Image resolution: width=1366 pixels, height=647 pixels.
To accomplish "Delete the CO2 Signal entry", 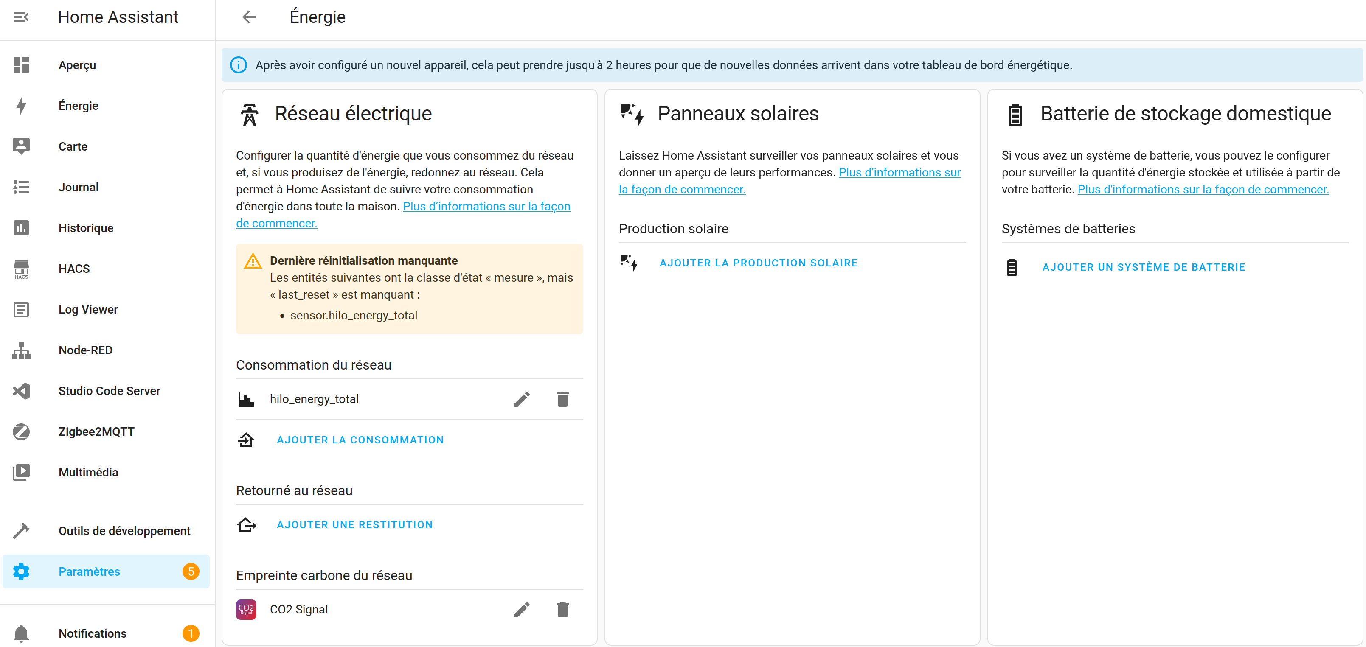I will (x=562, y=609).
